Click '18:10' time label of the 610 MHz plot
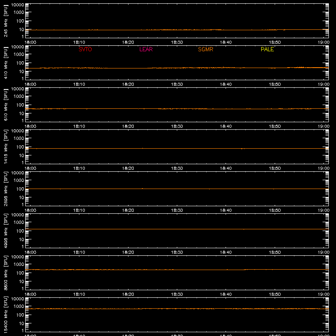 (79, 126)
